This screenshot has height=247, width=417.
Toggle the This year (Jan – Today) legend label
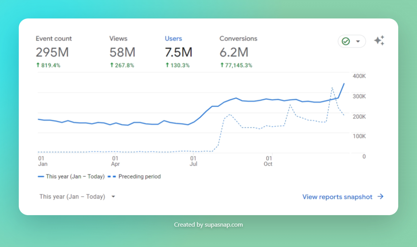[x=75, y=177]
